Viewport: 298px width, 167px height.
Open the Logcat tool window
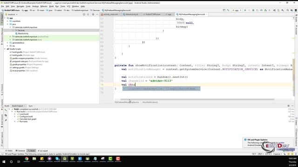pos(43,151)
